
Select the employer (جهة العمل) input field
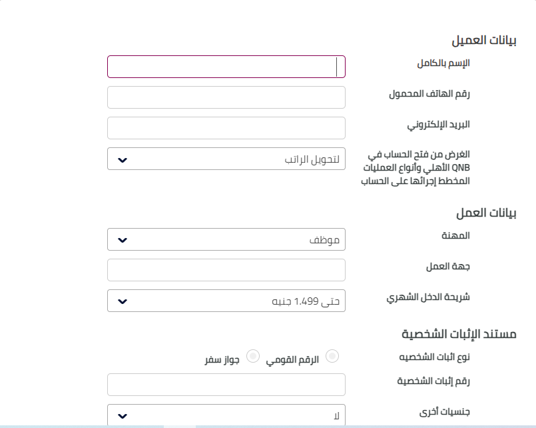pos(226,270)
